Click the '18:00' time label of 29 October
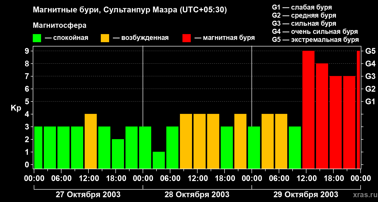 (333, 178)
